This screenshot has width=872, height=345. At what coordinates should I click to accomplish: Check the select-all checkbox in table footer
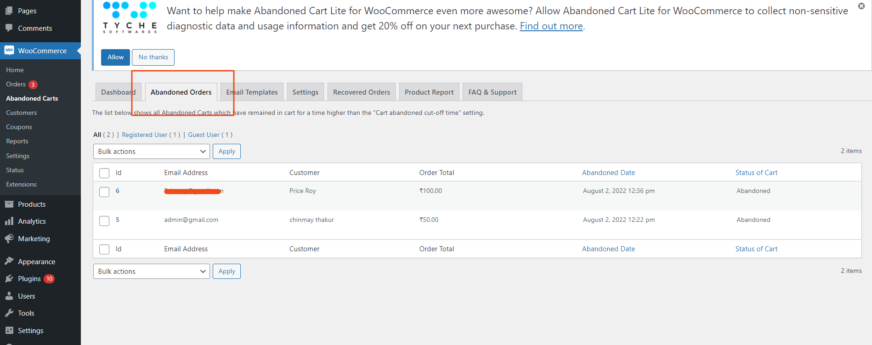pos(104,249)
